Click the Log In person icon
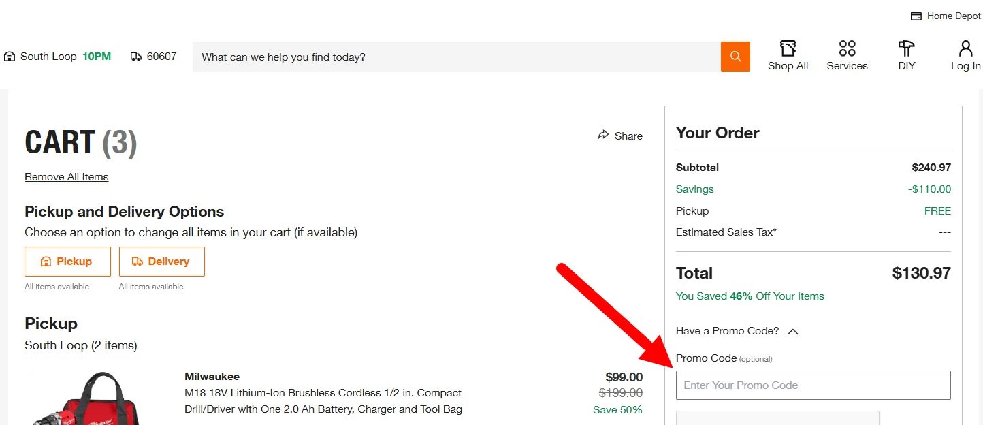983x425 pixels. point(965,48)
